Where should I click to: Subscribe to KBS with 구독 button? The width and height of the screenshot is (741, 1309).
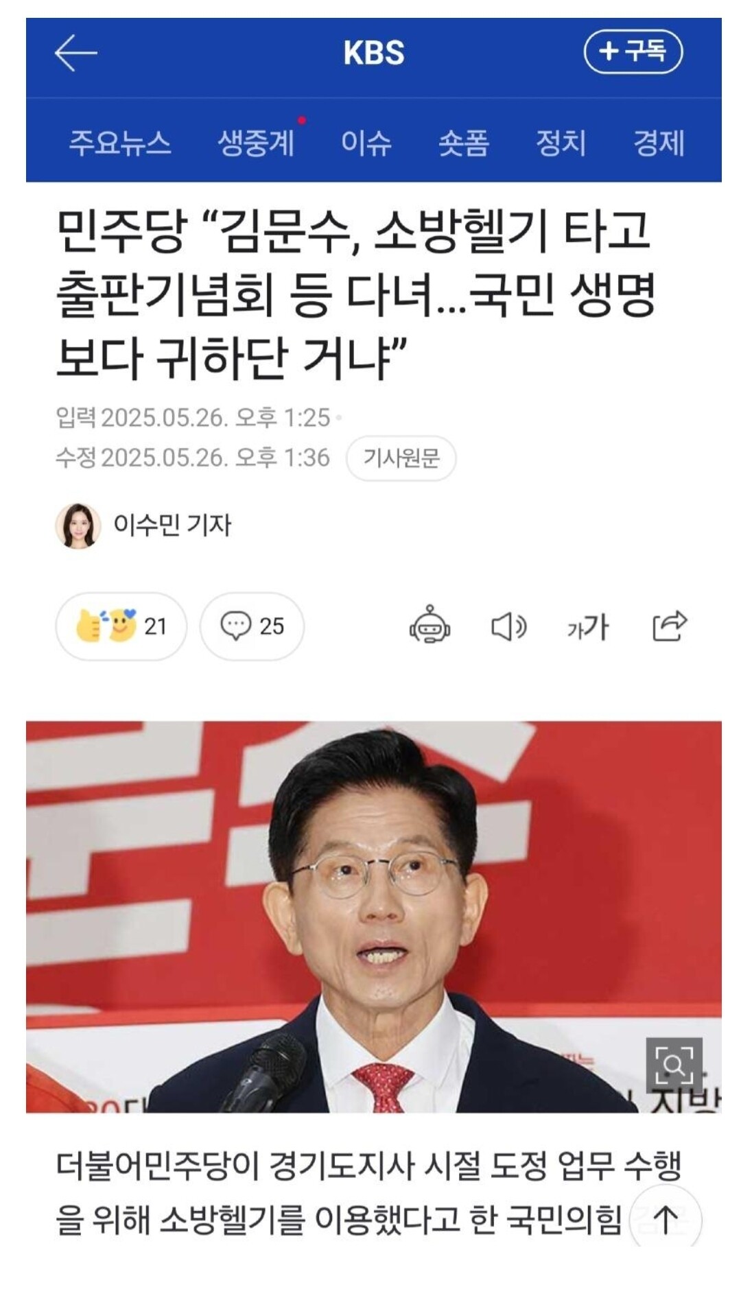pyautogui.click(x=633, y=51)
